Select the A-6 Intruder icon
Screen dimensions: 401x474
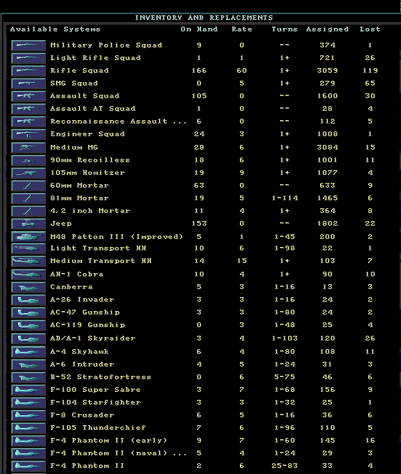coord(29,365)
